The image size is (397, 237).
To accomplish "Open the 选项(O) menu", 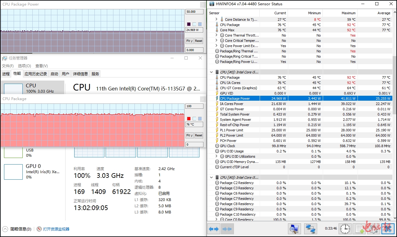I will coord(24,66).
